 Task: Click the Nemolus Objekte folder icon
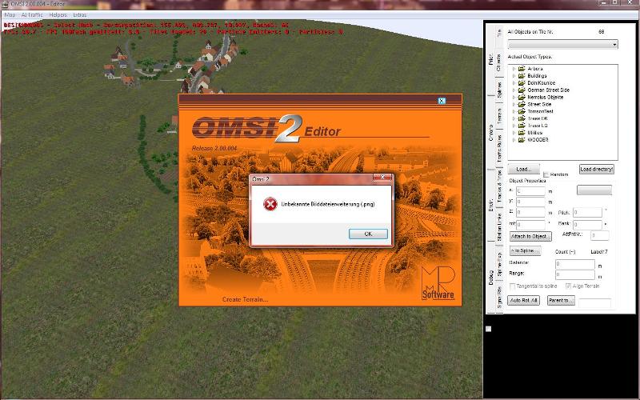[522, 97]
